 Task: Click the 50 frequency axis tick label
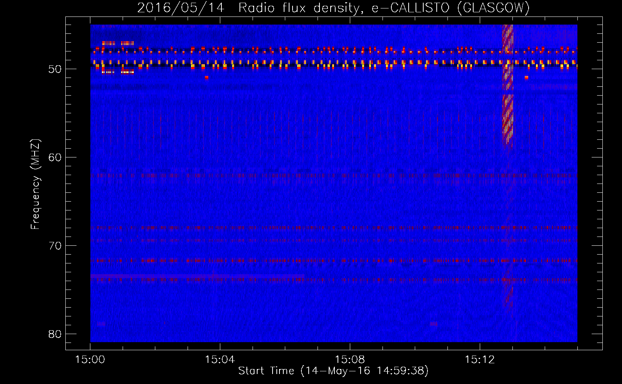click(55, 69)
